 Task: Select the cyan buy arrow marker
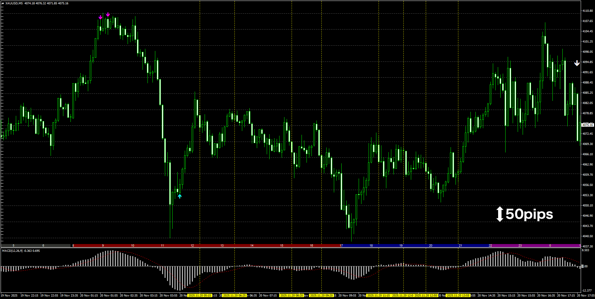(179, 196)
